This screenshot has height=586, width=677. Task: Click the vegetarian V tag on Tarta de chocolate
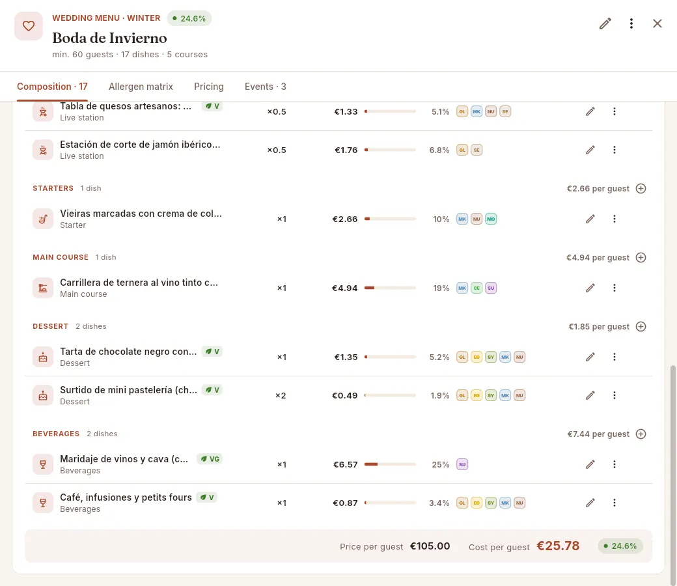coord(212,352)
